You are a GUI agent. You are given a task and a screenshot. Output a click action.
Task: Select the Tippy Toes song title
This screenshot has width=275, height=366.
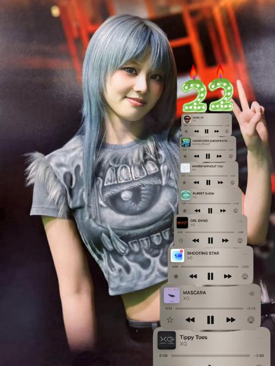(193, 337)
